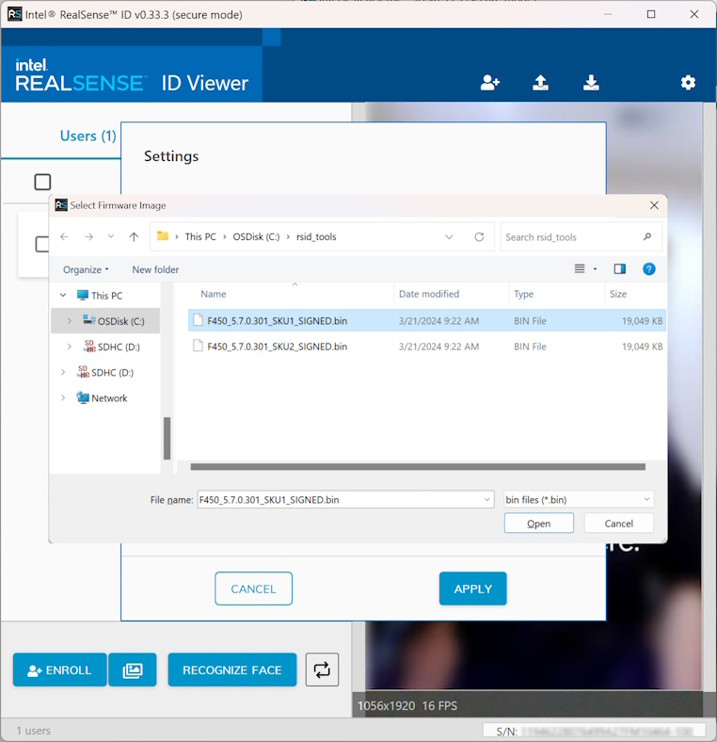The width and height of the screenshot is (717, 742).
Task: Open settings gear icon in header
Action: pyautogui.click(x=688, y=83)
